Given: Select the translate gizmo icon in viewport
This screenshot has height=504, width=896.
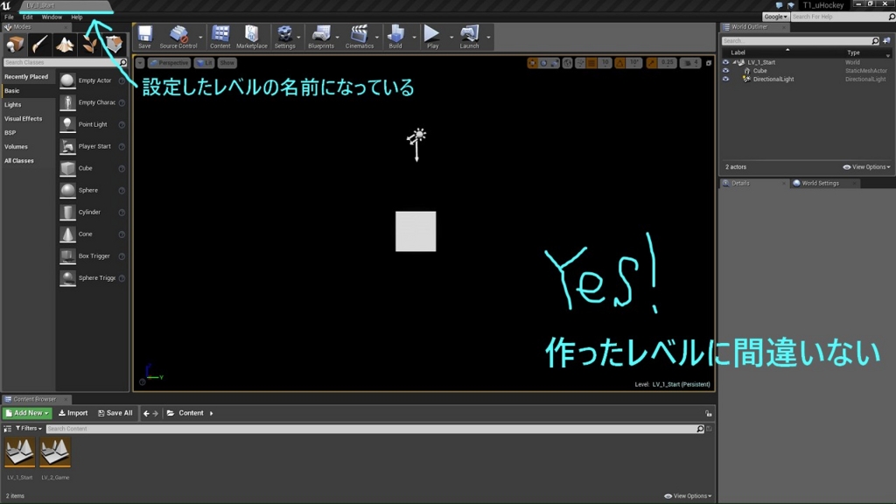Looking at the screenshot, I should 533,63.
